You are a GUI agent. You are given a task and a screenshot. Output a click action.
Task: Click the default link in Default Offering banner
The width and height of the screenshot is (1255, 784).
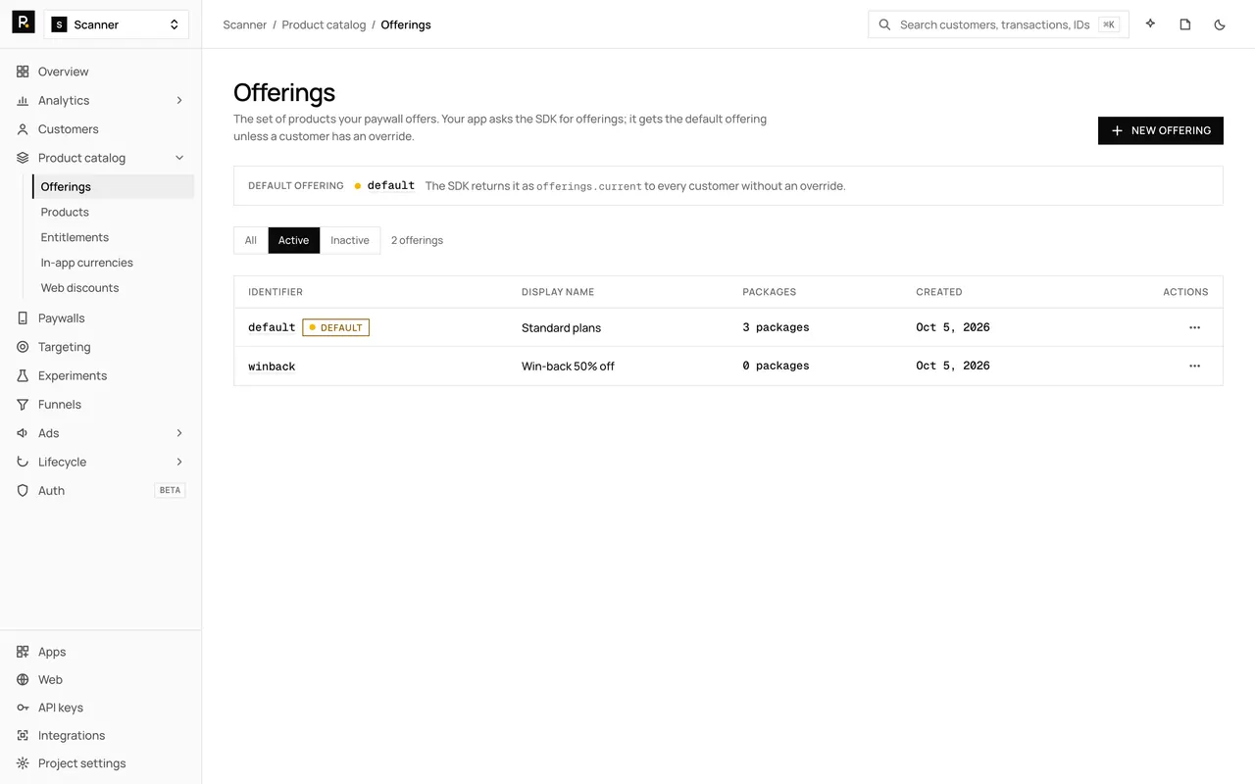tap(391, 185)
